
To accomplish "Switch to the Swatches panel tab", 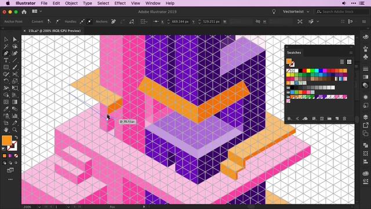I will click(294, 53).
